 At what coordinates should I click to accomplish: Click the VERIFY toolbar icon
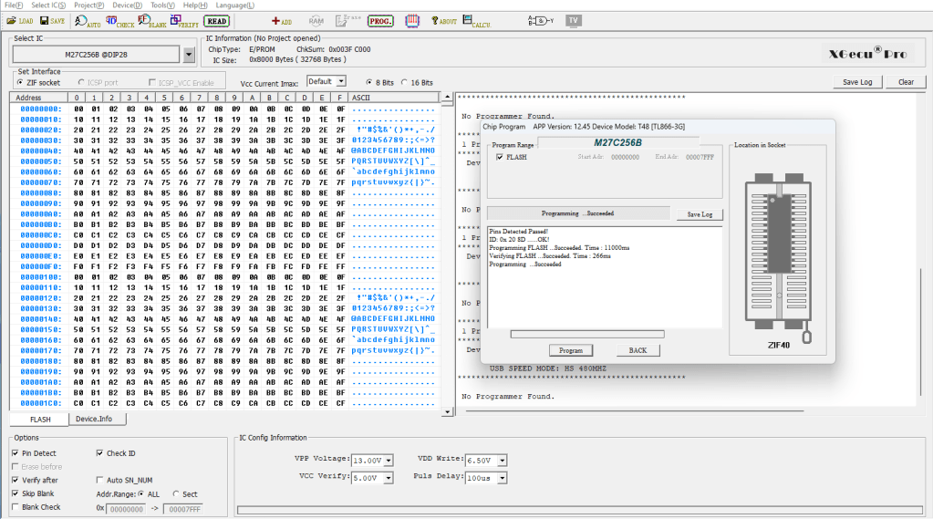click(x=184, y=20)
